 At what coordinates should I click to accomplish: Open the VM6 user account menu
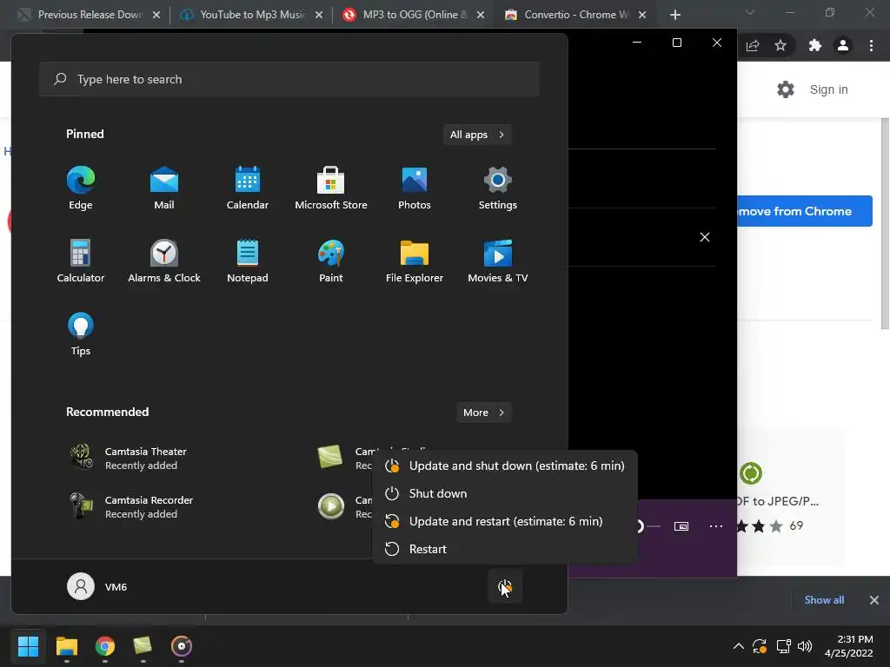97,586
